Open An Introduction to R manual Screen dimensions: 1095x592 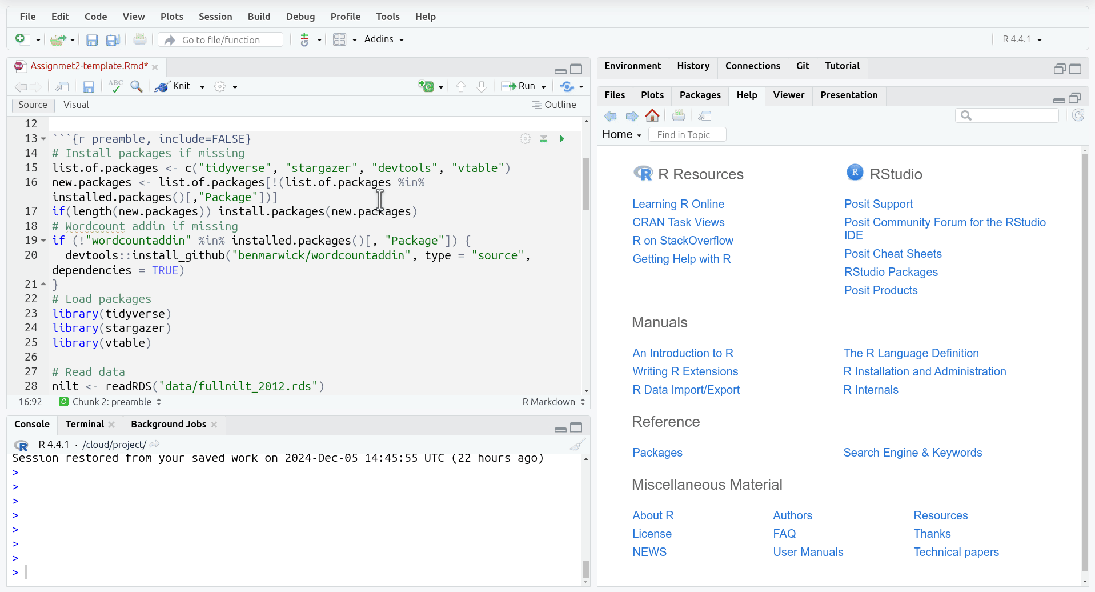click(683, 353)
